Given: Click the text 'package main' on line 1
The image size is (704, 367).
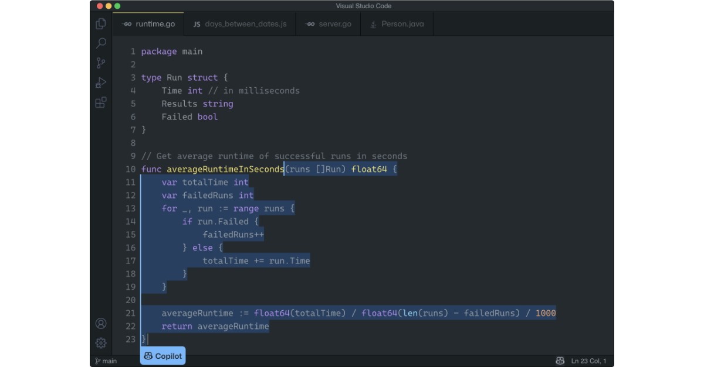Looking at the screenshot, I should click(x=172, y=52).
